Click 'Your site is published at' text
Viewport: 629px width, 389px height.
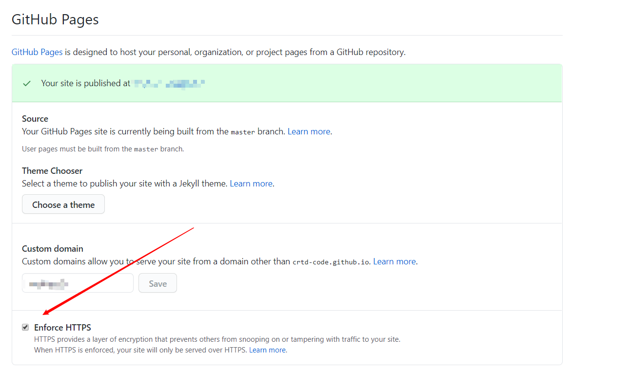(86, 83)
